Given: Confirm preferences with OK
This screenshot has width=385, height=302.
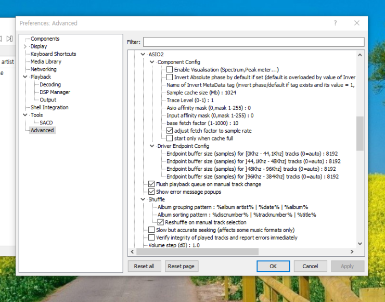Looking at the screenshot, I should point(273,266).
